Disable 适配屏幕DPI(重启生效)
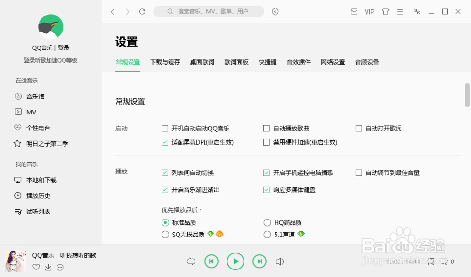The width and height of the screenshot is (471, 277). tap(165, 141)
